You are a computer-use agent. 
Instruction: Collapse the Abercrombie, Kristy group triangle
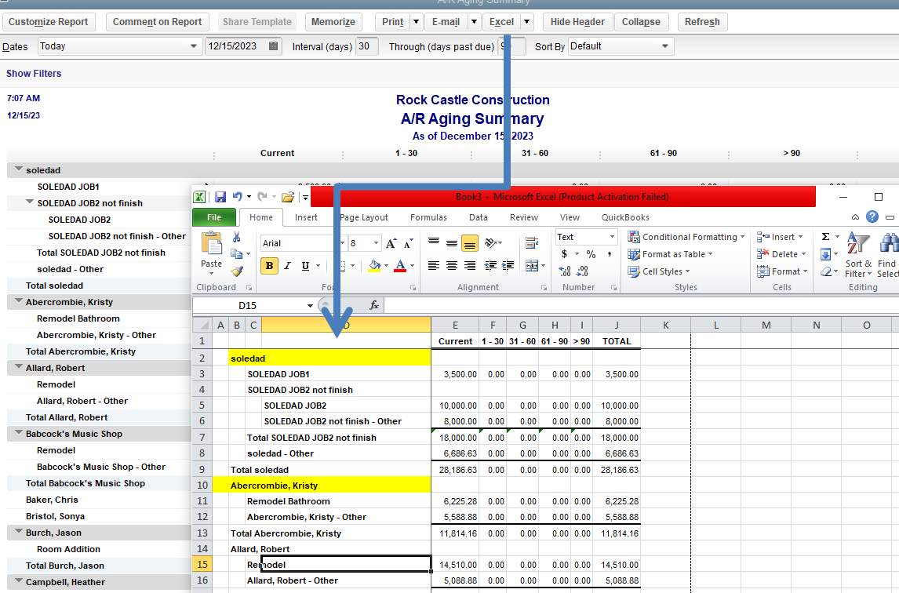[x=19, y=300]
